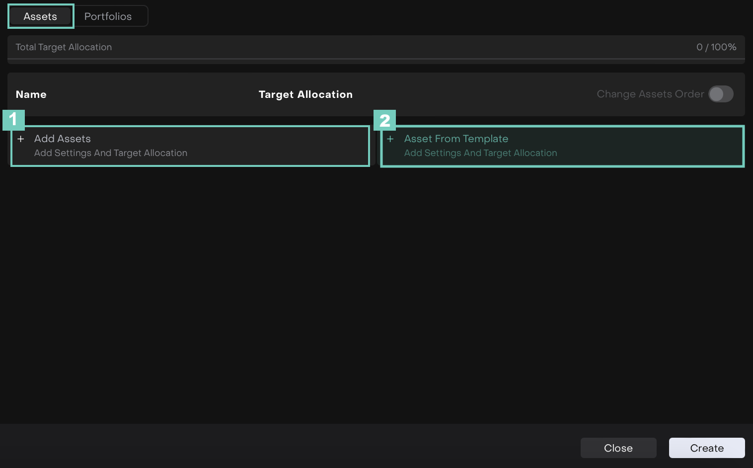This screenshot has height=468, width=753.
Task: Click the Total Target Allocation progress bar
Action: point(376,59)
